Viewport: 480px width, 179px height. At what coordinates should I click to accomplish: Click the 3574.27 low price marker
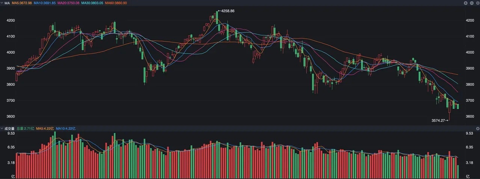pos(440,120)
